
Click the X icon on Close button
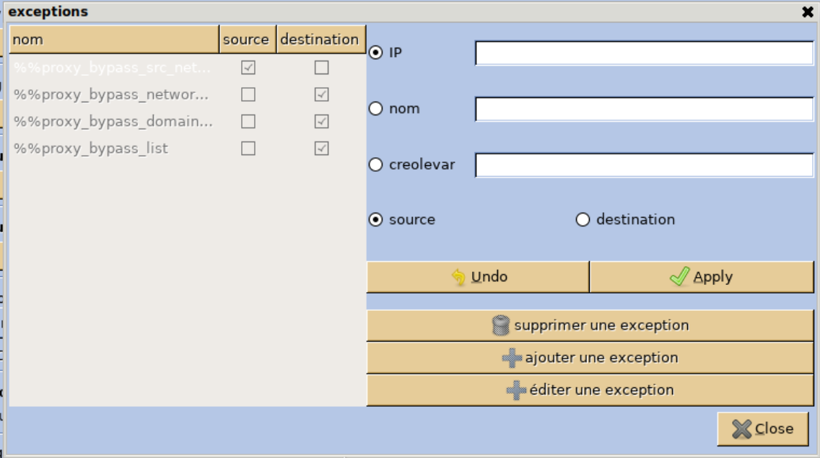[x=741, y=429]
